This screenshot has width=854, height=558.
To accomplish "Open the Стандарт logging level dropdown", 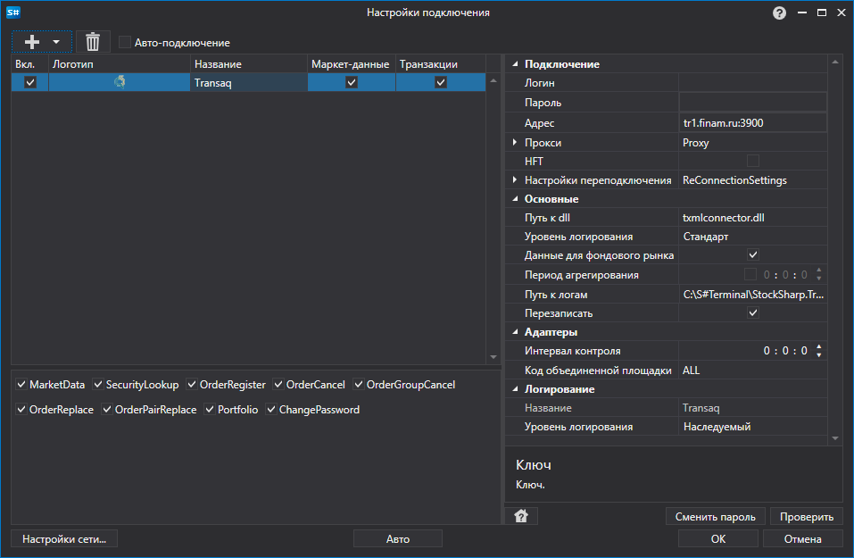I will point(752,237).
